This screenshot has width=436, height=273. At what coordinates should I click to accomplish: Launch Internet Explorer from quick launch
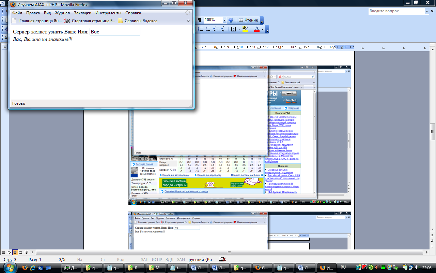pyautogui.click(x=33, y=268)
